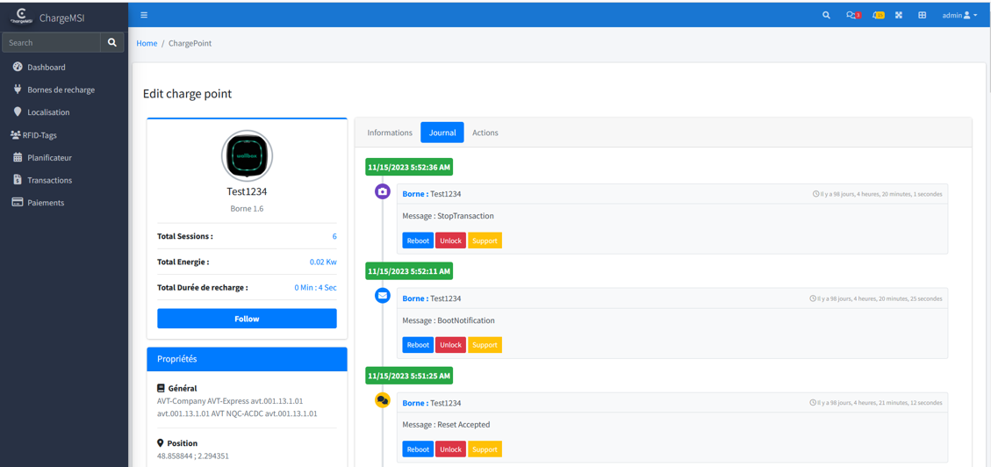The width and height of the screenshot is (991, 467).
Task: Expand the admin user dropdown
Action: click(x=959, y=15)
